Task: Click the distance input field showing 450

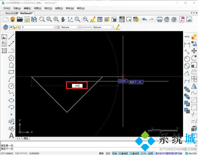Action: (77, 86)
